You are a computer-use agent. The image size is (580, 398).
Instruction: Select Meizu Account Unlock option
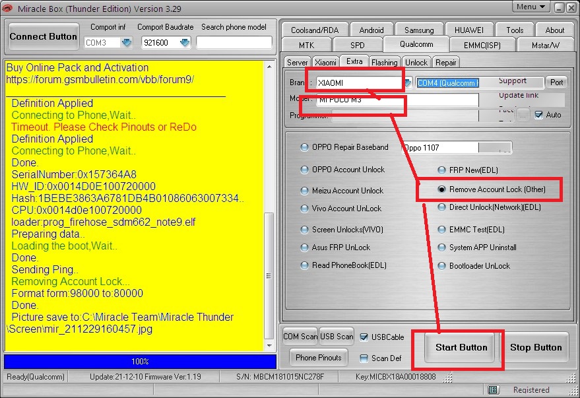(x=304, y=191)
